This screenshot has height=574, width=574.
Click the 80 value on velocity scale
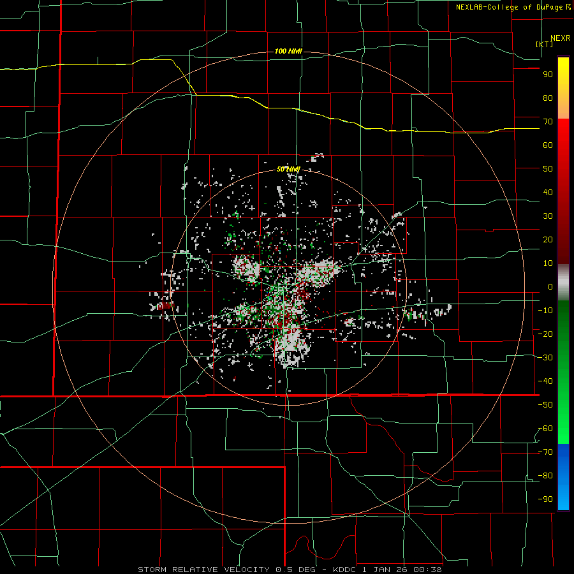[x=548, y=98]
